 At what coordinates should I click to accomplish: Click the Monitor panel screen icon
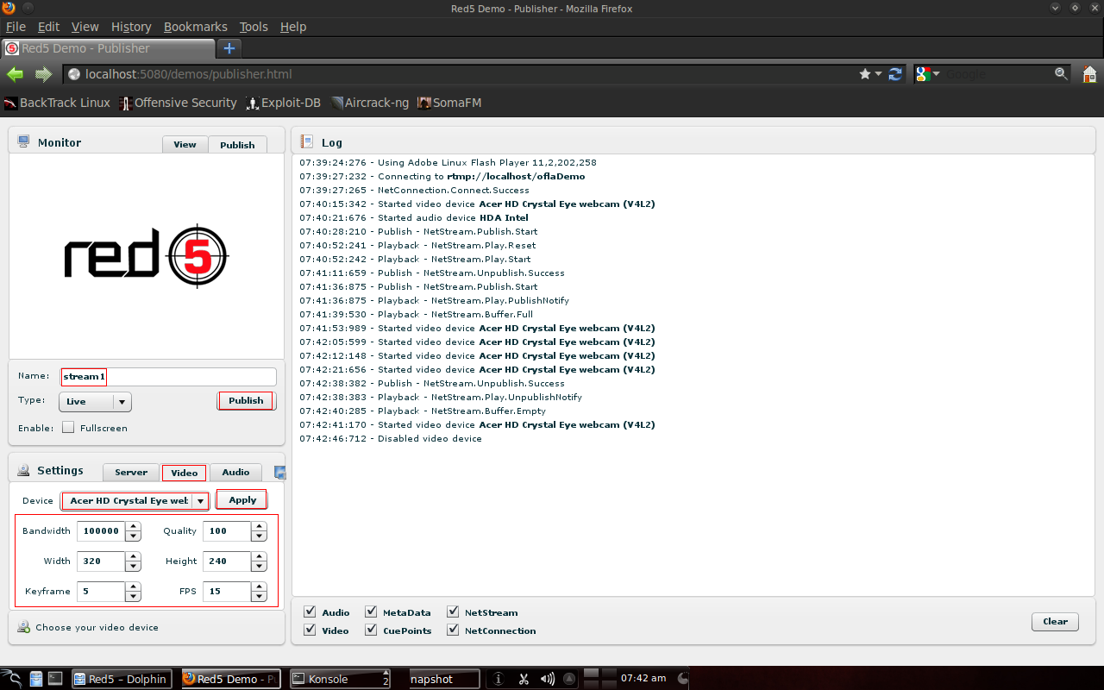[22, 141]
